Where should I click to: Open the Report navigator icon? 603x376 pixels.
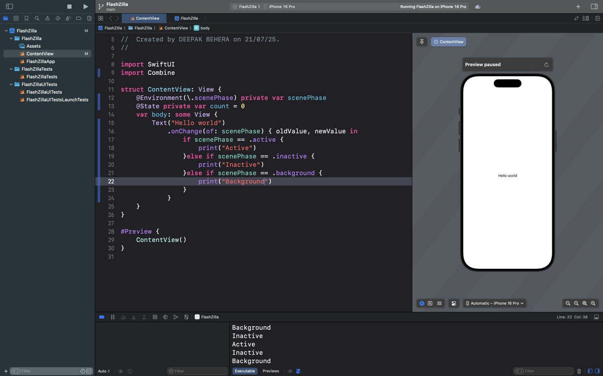pyautogui.click(x=88, y=18)
